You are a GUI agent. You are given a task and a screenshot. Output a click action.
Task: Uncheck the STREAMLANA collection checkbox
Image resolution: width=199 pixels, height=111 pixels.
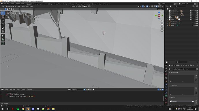click(191, 11)
